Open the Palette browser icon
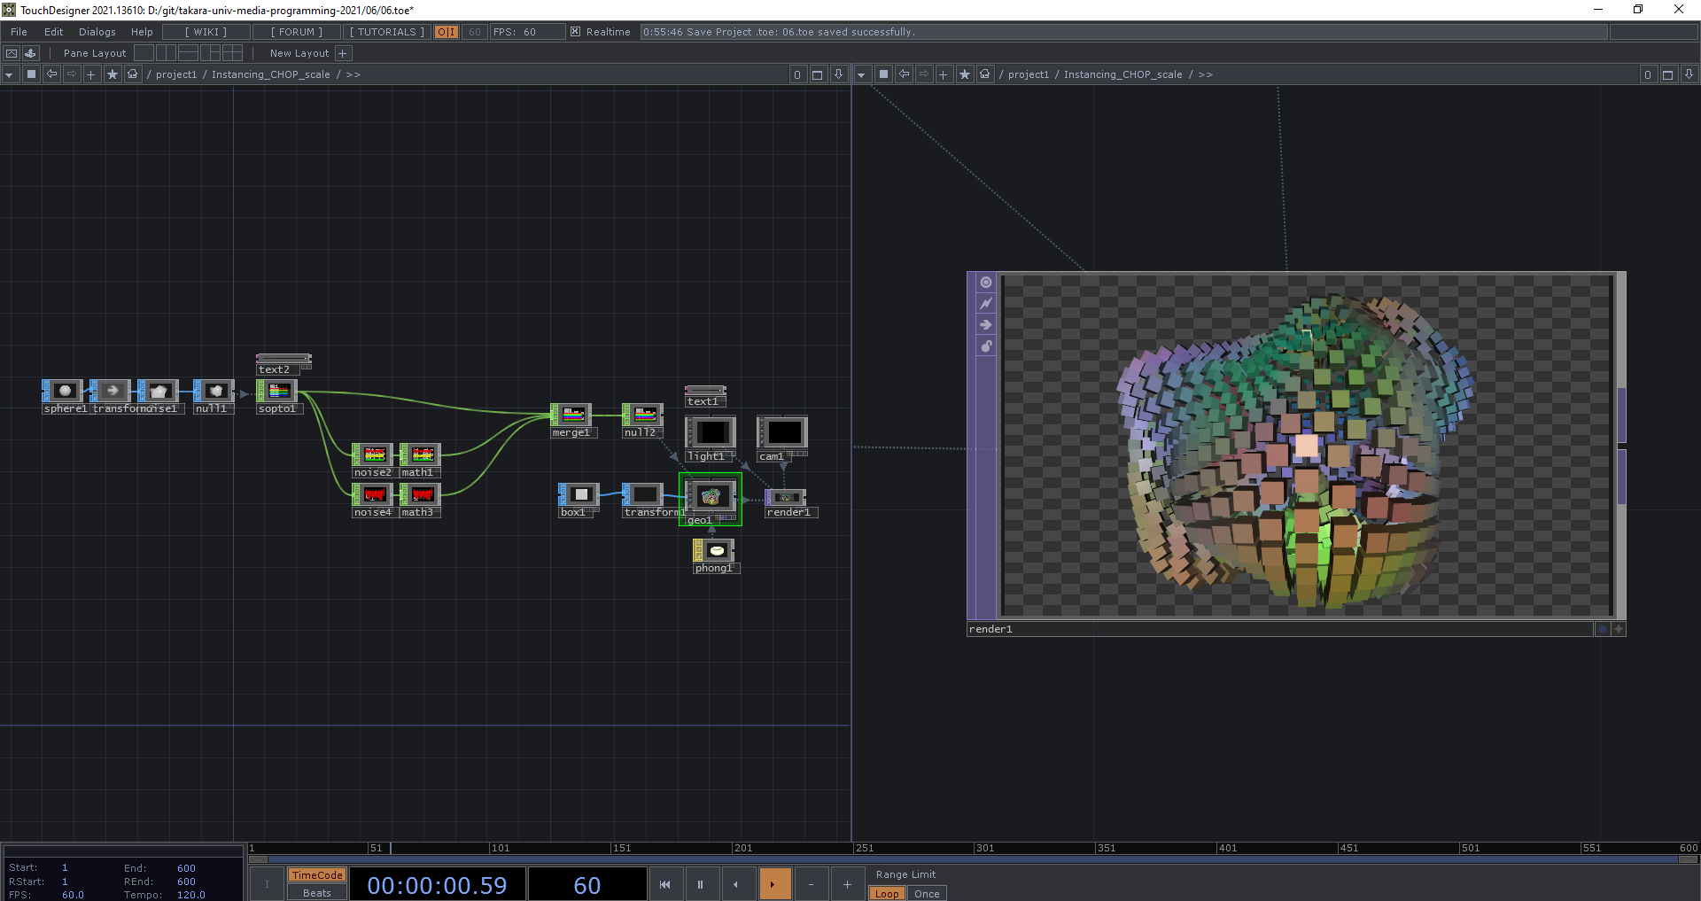 pyautogui.click(x=30, y=53)
